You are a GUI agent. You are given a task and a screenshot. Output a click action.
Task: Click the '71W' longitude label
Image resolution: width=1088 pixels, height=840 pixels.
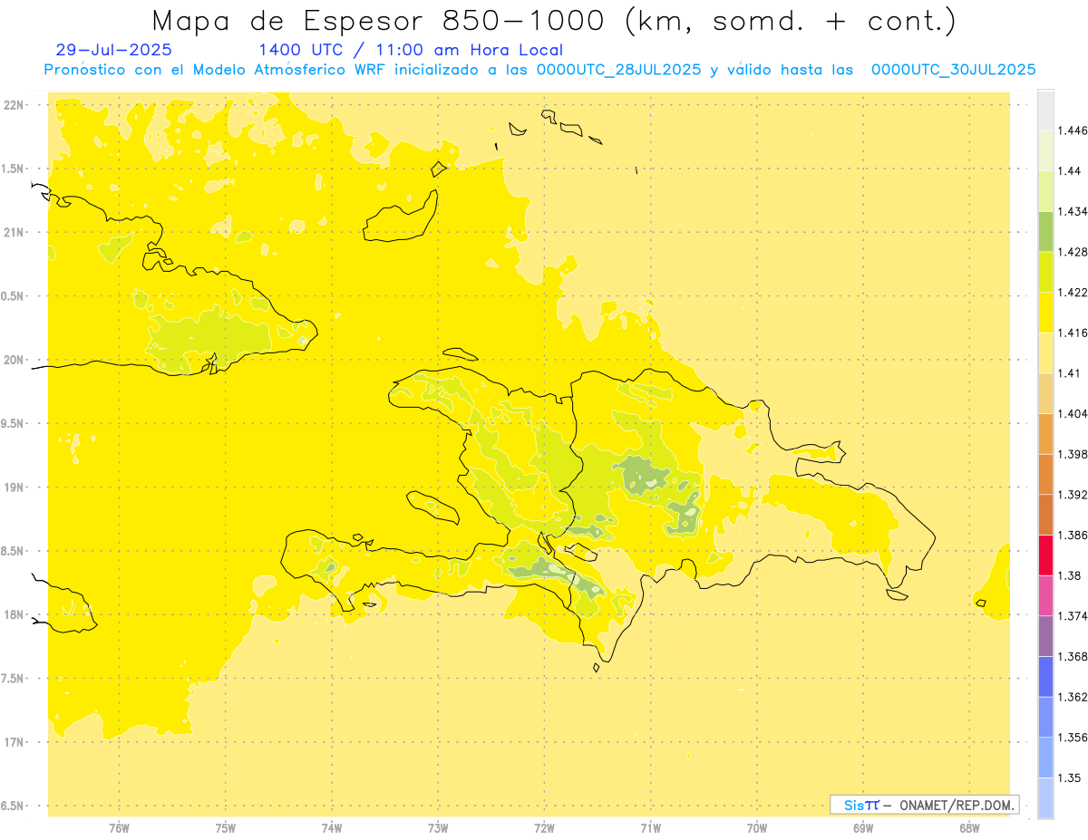pyautogui.click(x=650, y=828)
